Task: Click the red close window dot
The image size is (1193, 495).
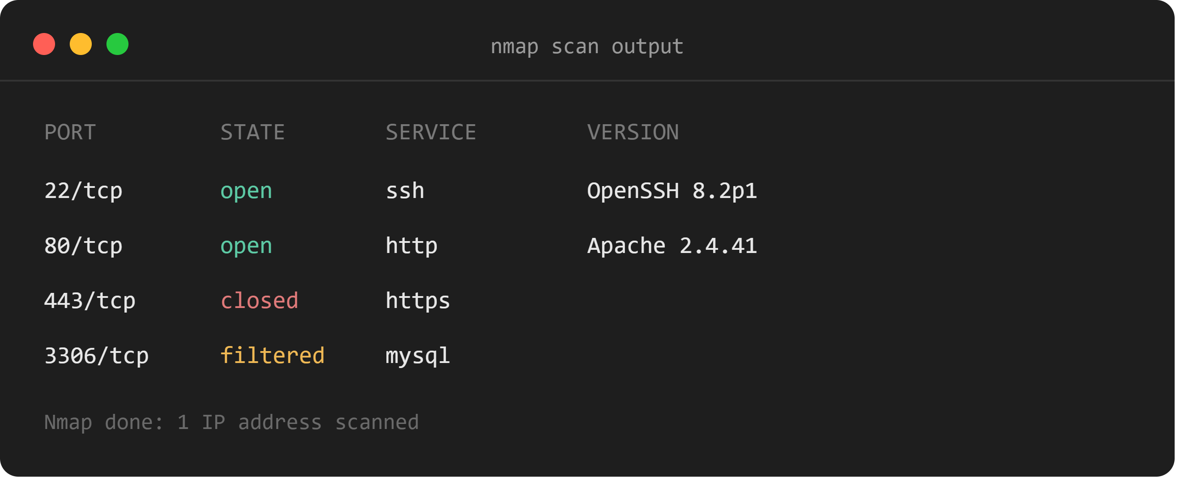Action: click(44, 44)
